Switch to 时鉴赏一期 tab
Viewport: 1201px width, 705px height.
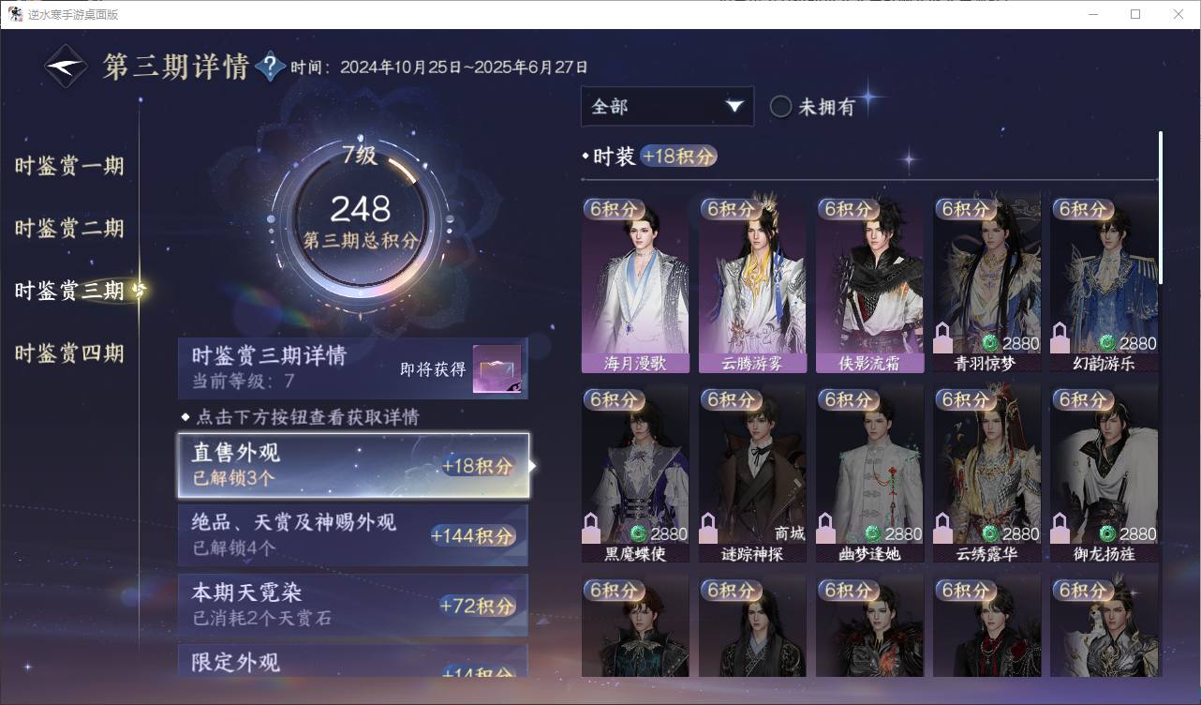click(x=69, y=167)
